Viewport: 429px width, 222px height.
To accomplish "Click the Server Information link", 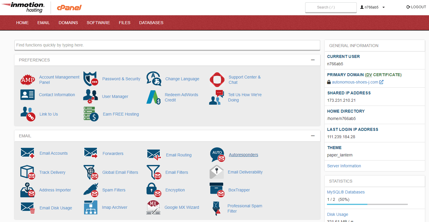I will coord(344,166).
